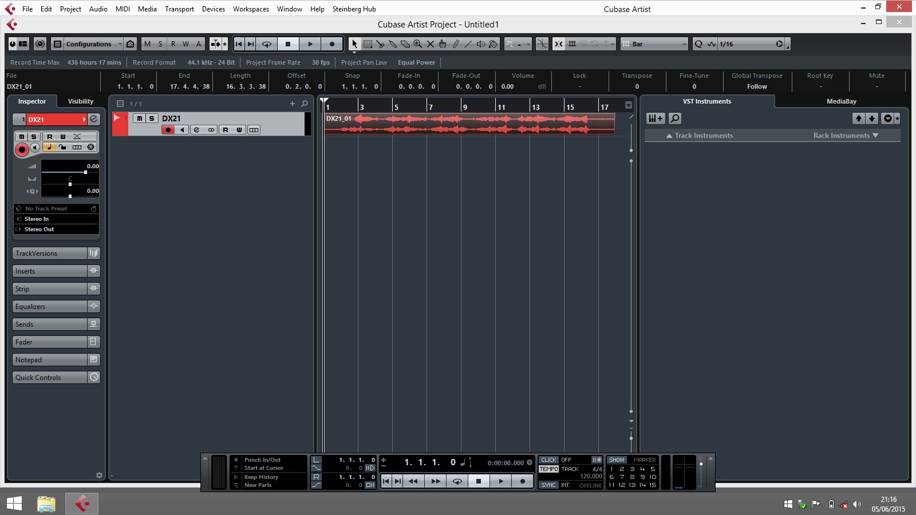Open Cubase from the Windows taskbar

82,504
